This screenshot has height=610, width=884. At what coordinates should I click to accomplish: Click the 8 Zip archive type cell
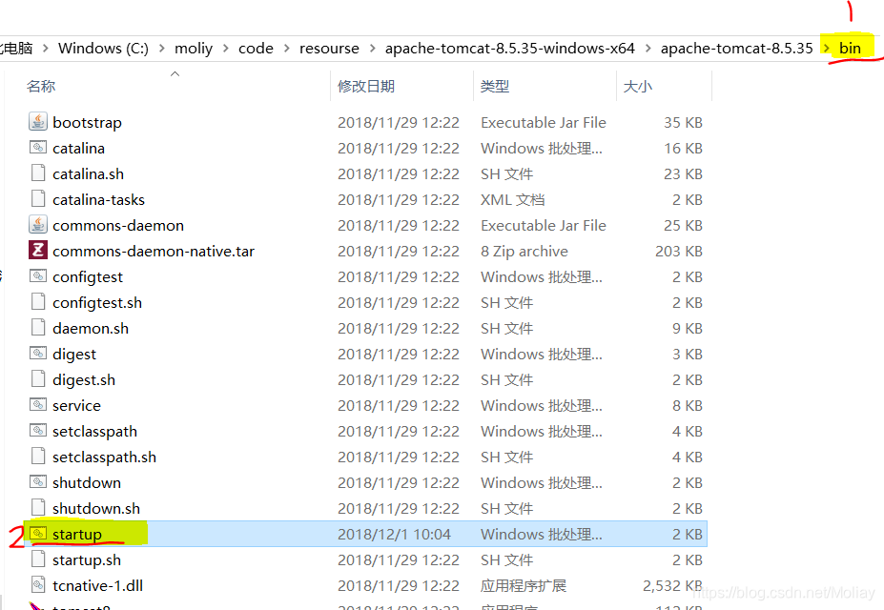(x=524, y=252)
